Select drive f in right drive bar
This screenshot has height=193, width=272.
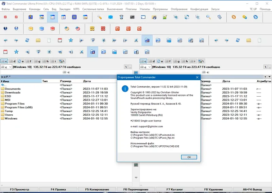168,61
